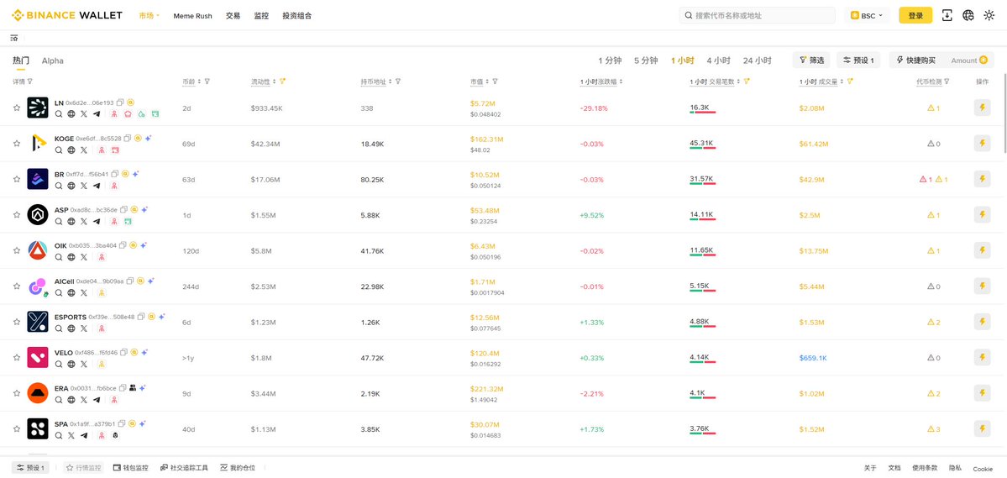1007x478 pixels.
Task: Open the Meme Rush menu item
Action: pos(192,15)
